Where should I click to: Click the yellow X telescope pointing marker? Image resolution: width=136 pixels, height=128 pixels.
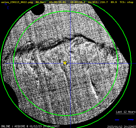65,63
